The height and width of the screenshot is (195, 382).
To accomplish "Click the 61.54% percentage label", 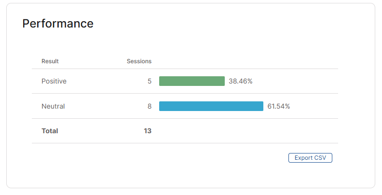I will click(x=279, y=106).
